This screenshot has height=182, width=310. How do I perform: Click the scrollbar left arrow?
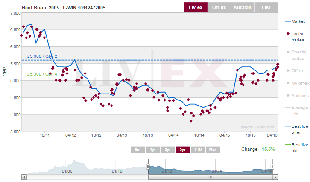tap(24, 177)
